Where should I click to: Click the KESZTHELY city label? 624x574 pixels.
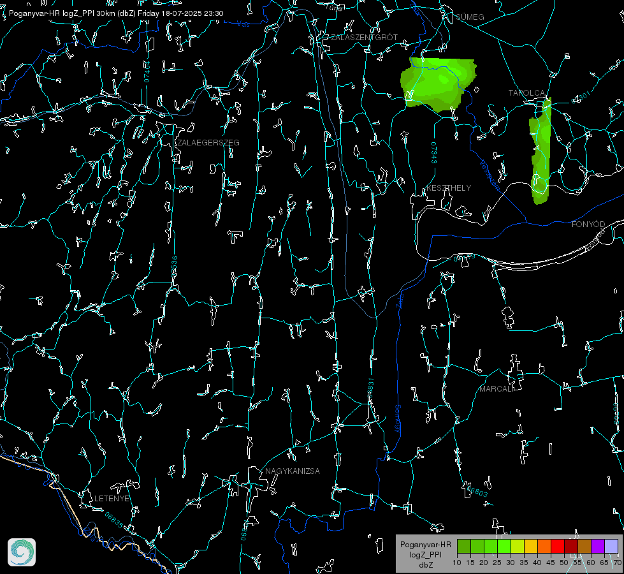pyautogui.click(x=449, y=188)
